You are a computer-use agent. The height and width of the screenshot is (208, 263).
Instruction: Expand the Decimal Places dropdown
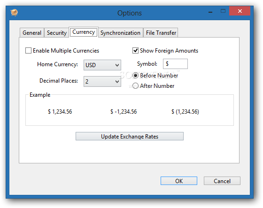[102, 82]
